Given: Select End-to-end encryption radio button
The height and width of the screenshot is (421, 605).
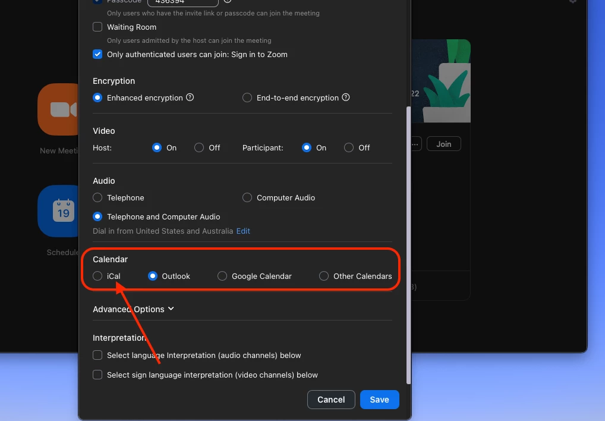Looking at the screenshot, I should [247, 98].
